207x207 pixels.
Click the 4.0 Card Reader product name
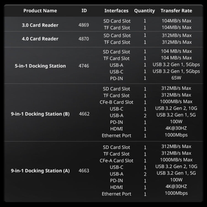pos(40,39)
